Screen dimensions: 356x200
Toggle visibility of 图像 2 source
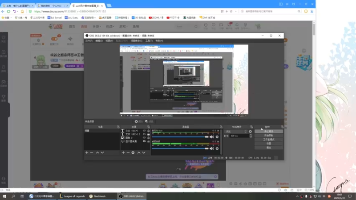click(144, 138)
